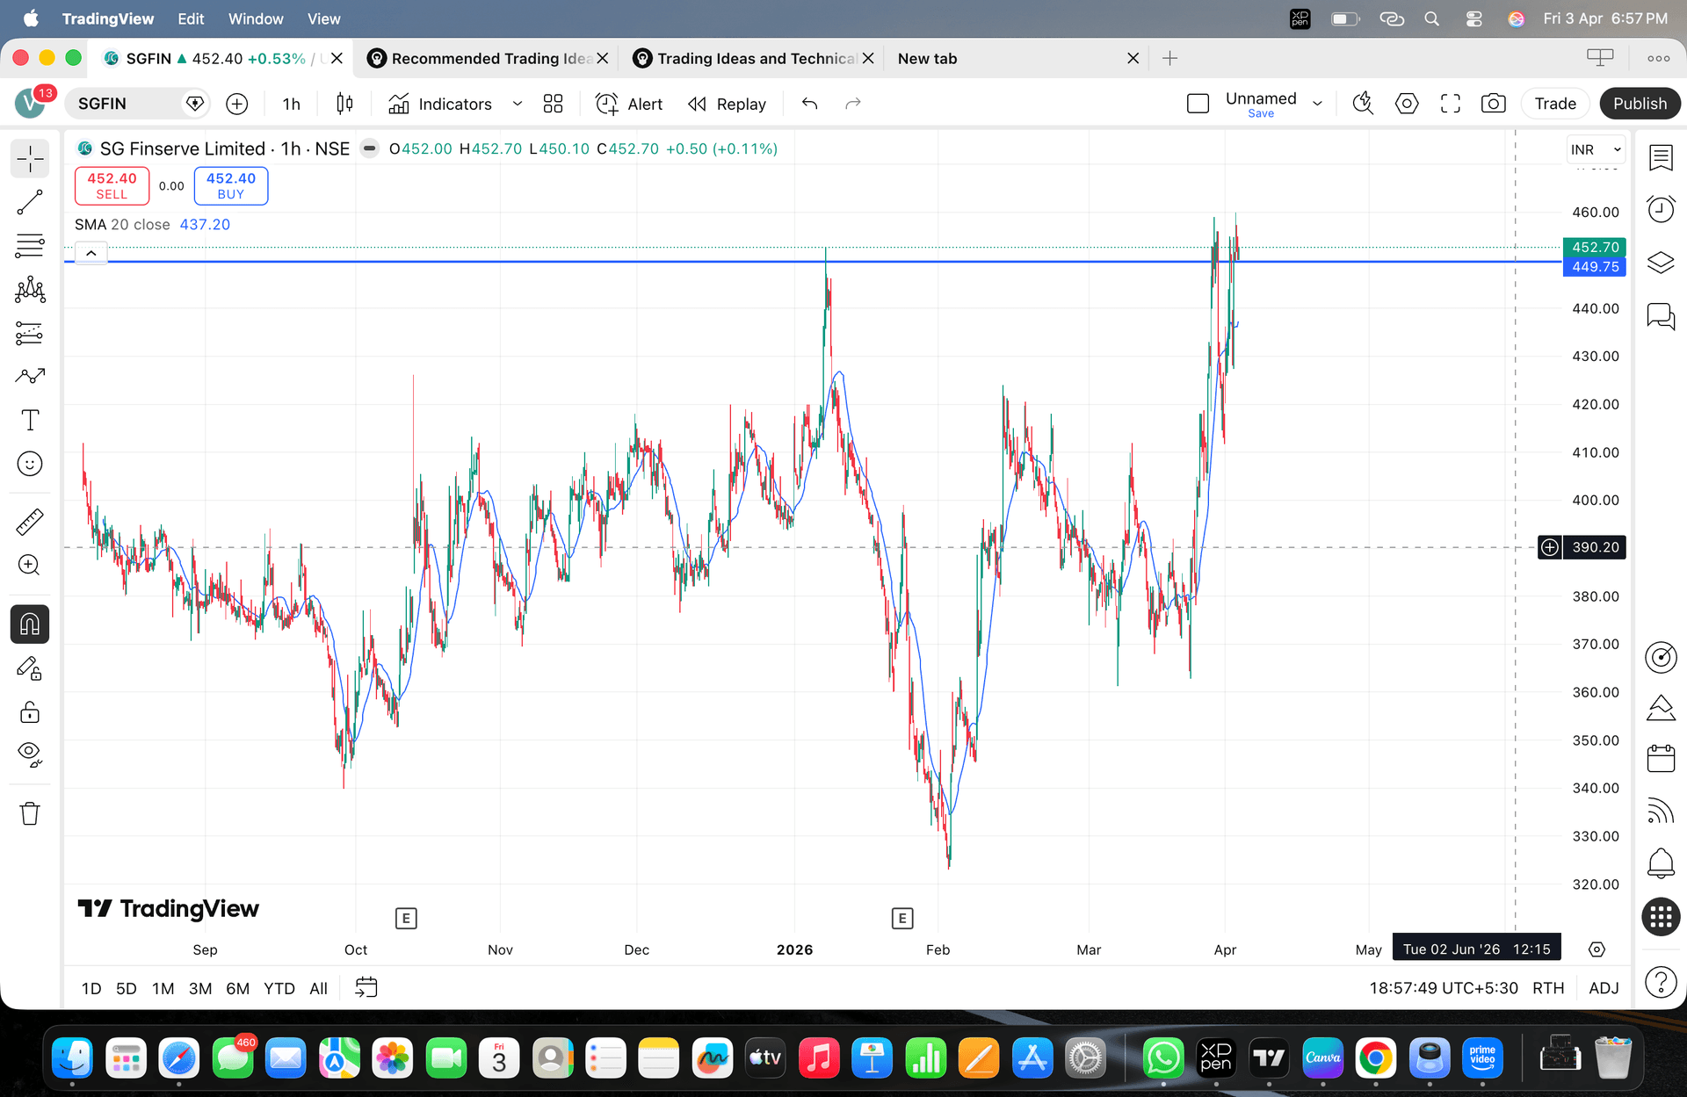Image resolution: width=1687 pixels, height=1097 pixels.
Task: Select the brush and geometric shapes tool
Action: 30,377
